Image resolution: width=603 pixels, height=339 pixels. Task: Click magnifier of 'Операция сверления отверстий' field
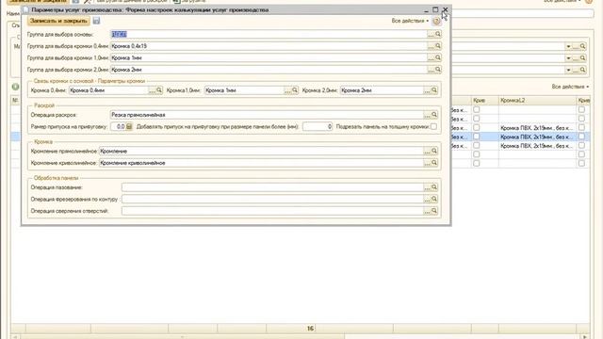(x=434, y=211)
